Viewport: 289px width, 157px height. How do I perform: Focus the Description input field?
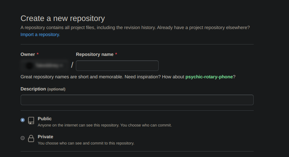coord(137,100)
